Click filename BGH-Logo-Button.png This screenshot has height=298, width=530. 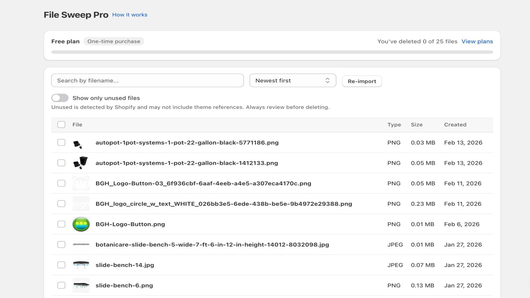(x=130, y=224)
